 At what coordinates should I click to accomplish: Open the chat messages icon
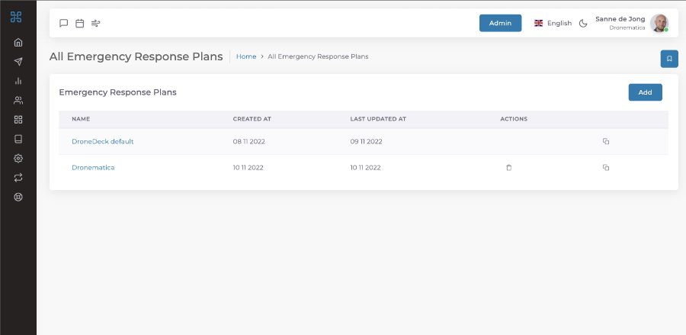(x=64, y=23)
